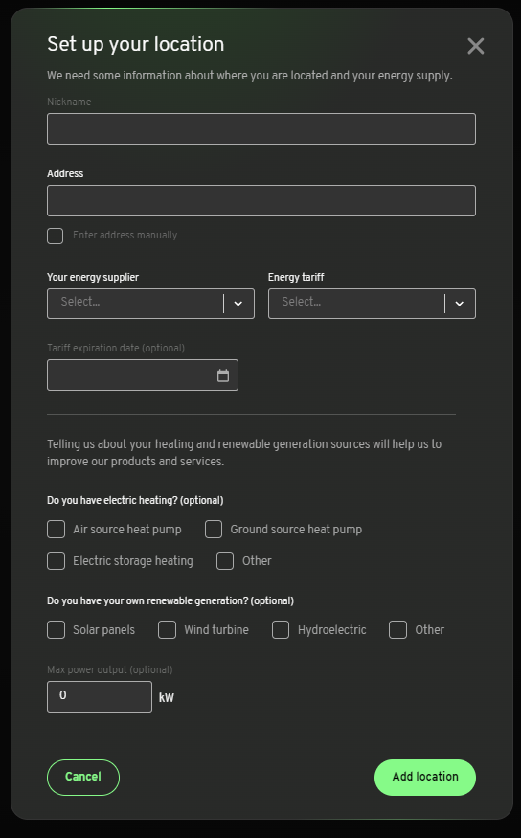521x838 pixels.
Task: Click the Add location button
Action: pyautogui.click(x=425, y=777)
